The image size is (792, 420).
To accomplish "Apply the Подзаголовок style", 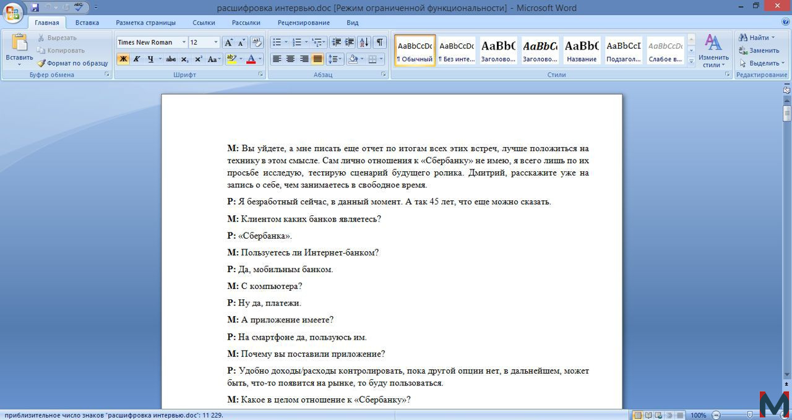I will (624, 50).
